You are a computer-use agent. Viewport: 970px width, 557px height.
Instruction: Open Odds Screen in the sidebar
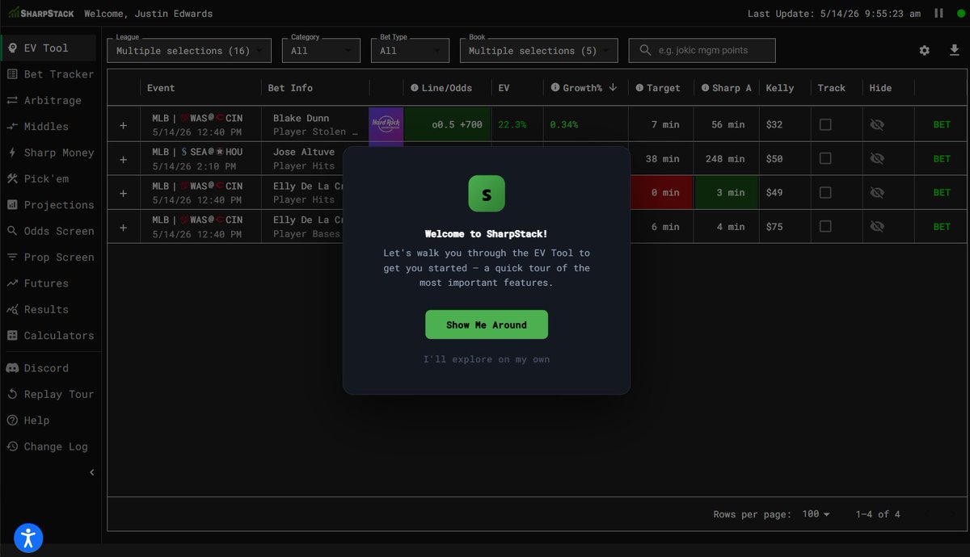[x=48, y=231]
